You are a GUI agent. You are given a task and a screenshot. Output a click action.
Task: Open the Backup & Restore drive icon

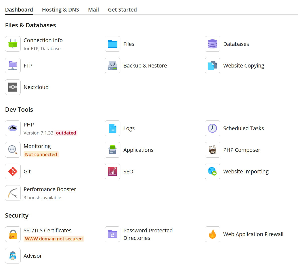113,65
